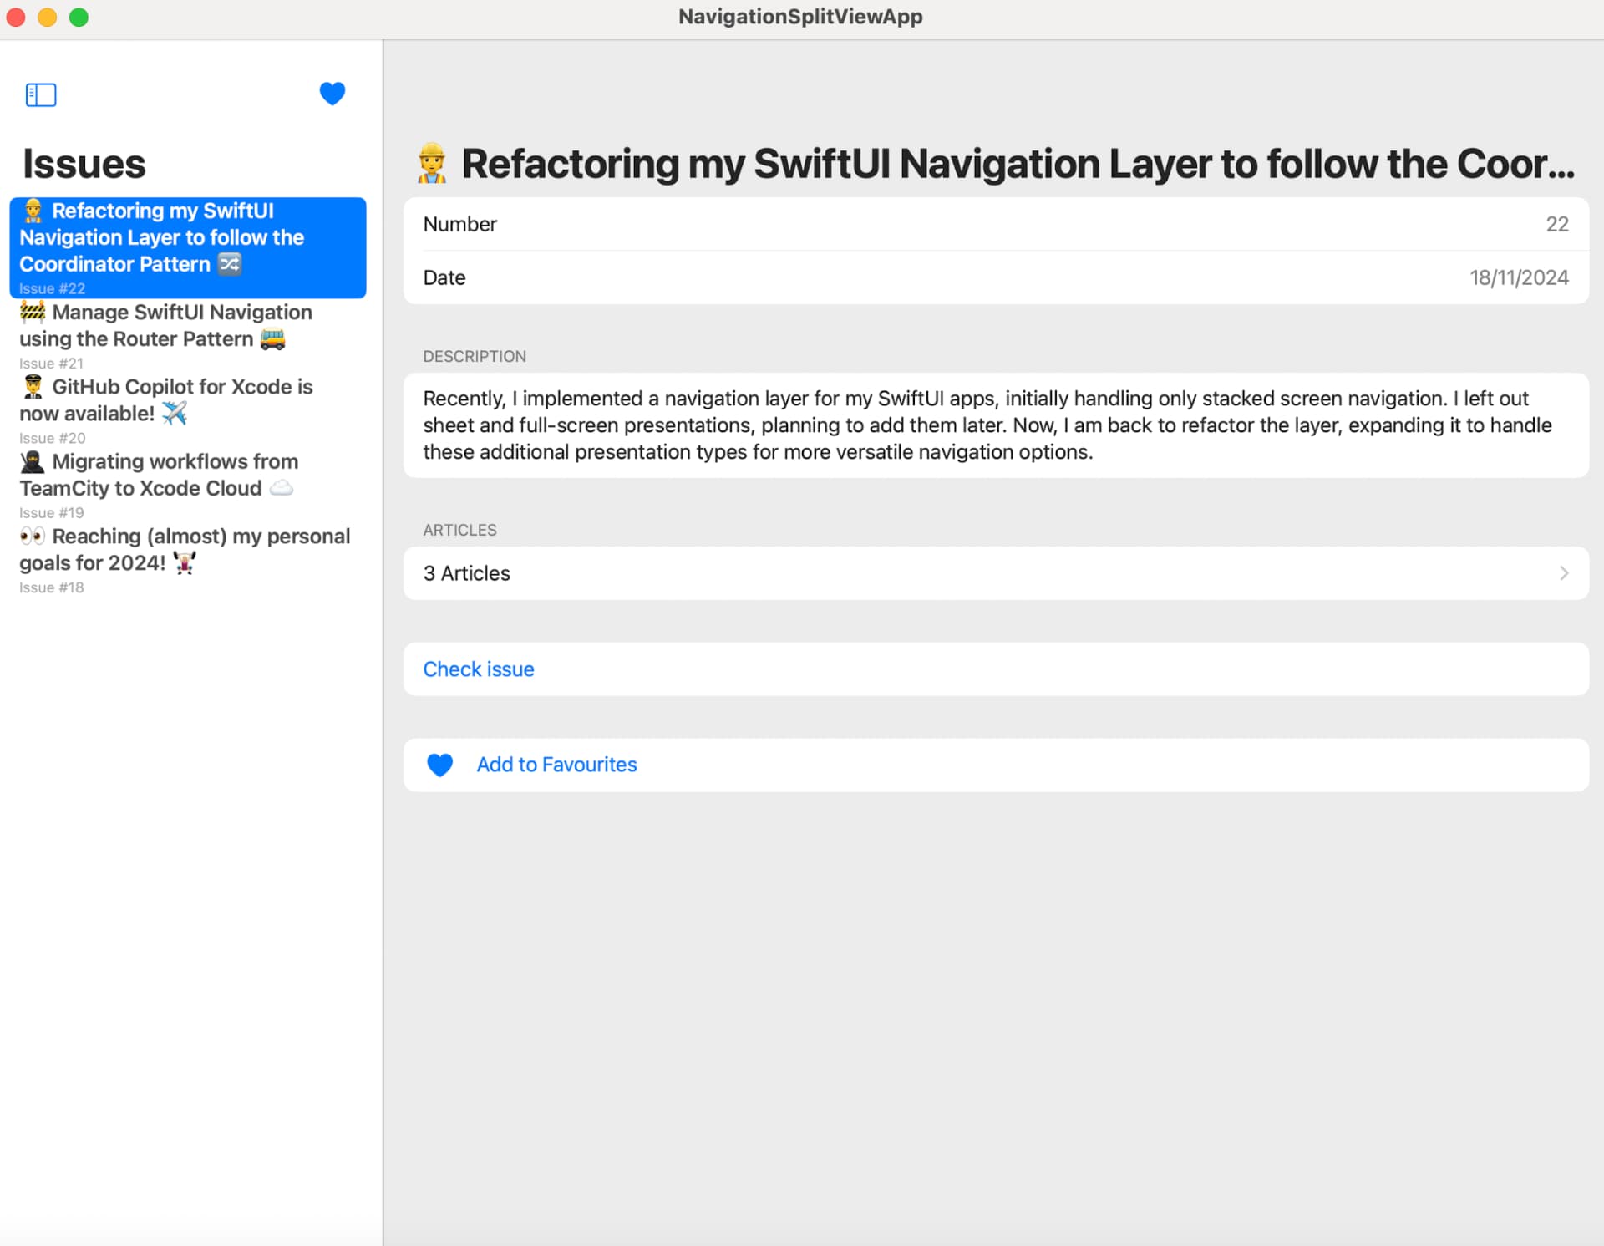Click the heart favourites icon in the toolbar
Screen dimensions: 1604x1246
(332, 94)
